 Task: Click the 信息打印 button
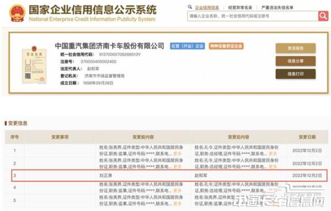296,74
